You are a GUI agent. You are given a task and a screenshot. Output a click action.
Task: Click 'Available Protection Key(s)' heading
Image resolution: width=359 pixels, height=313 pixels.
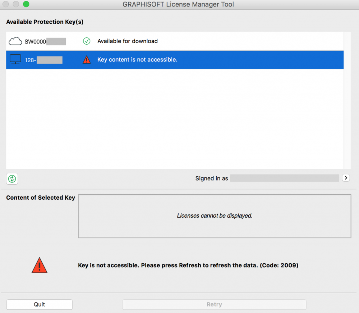pyautogui.click(x=45, y=22)
